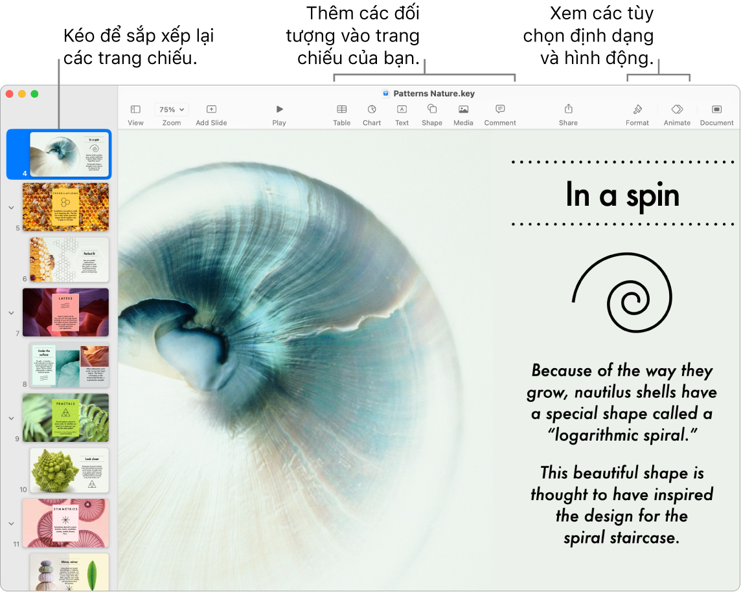Open the 75% Zoom dropdown
The width and height of the screenshot is (741, 592).
172,110
